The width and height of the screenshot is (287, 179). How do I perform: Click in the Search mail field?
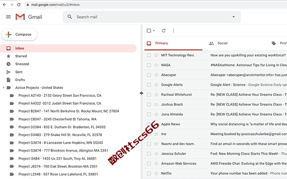(x=152, y=17)
